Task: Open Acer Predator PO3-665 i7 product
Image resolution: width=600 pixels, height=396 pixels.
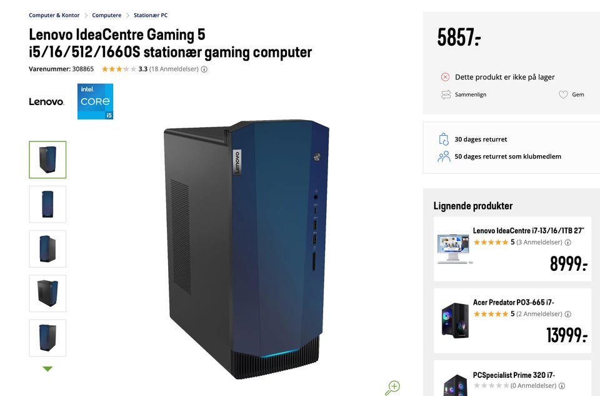Action: [x=514, y=302]
